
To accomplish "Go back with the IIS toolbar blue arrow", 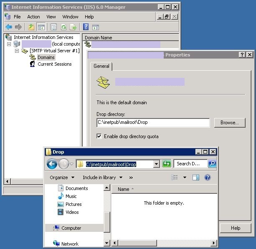I will 9,27.
